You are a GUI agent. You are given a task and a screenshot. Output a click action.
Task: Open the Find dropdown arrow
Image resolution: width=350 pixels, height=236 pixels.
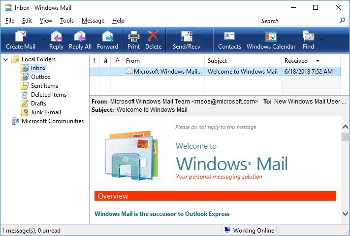[321, 40]
